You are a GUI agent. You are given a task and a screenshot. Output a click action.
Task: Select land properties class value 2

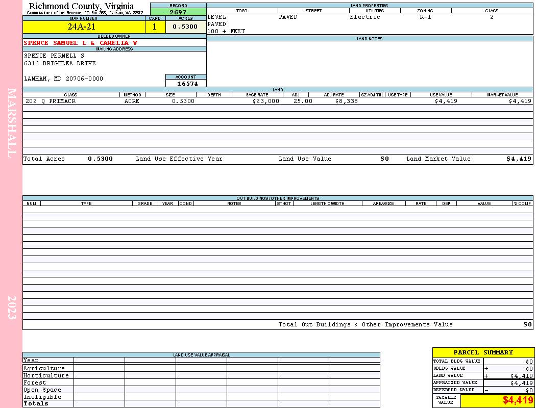tap(492, 17)
